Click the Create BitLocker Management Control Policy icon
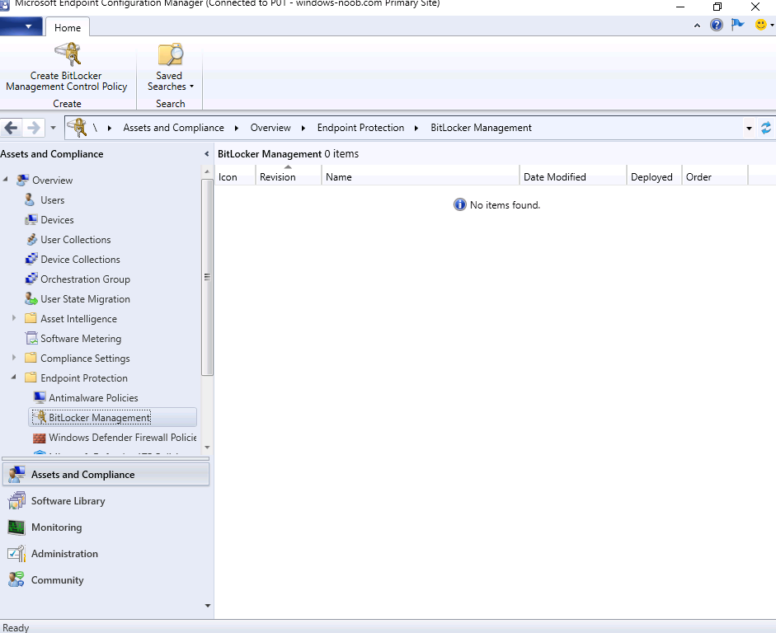The image size is (776, 633). coord(68,54)
